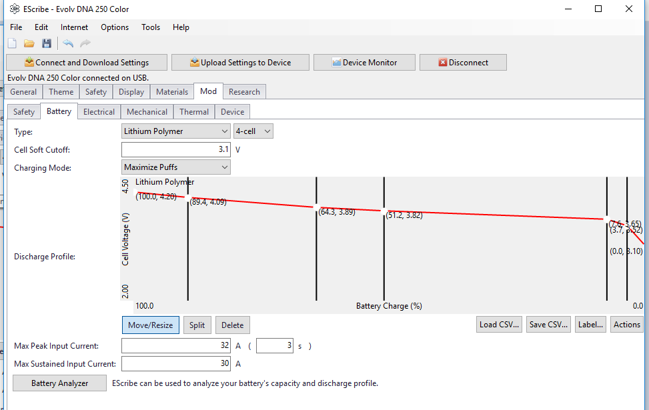Click the Save floppy disk icon
Viewport: 649px width, 410px height.
[47, 43]
